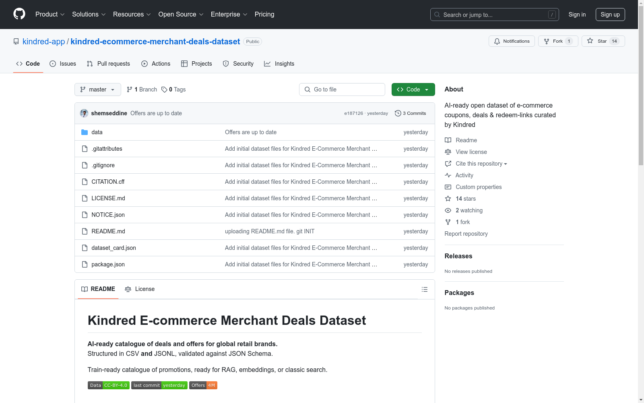Click the package.json file icon

[x=85, y=264]
